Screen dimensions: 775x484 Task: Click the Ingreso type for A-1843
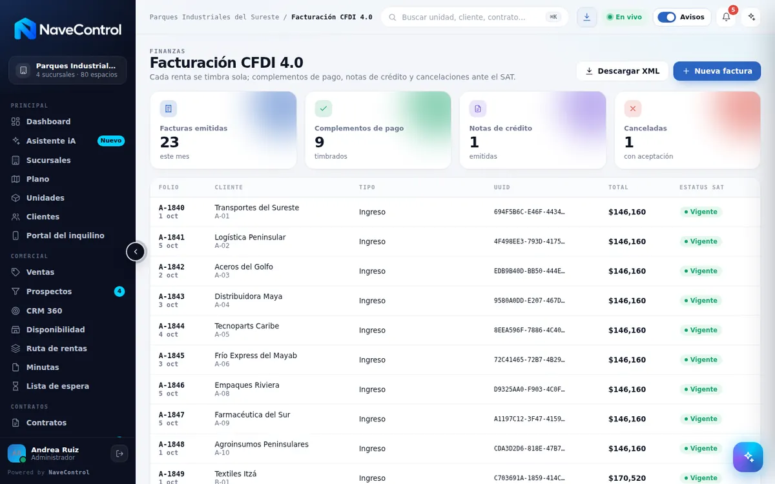(x=372, y=301)
